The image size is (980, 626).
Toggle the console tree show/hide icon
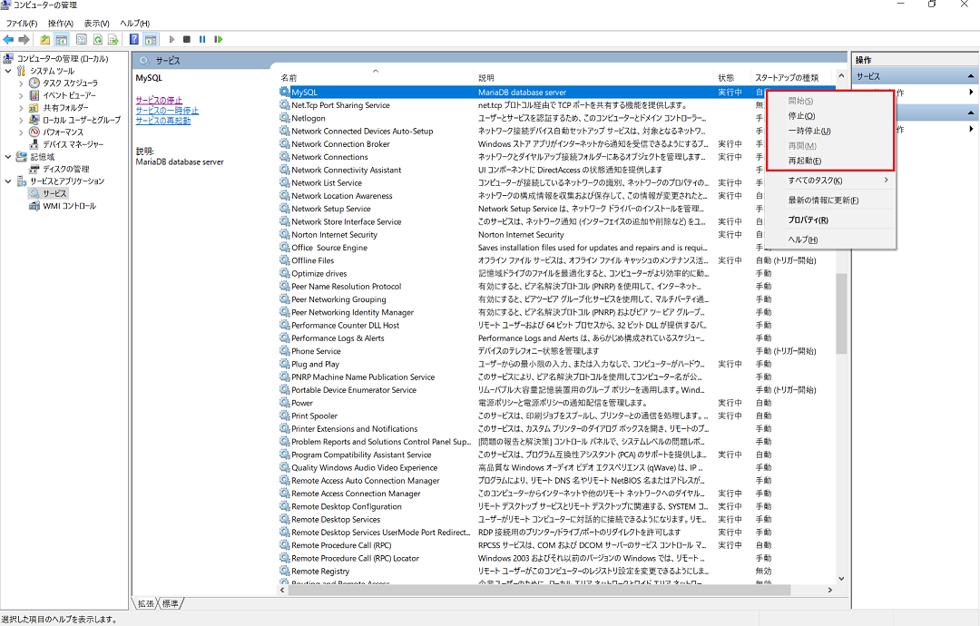[x=62, y=39]
